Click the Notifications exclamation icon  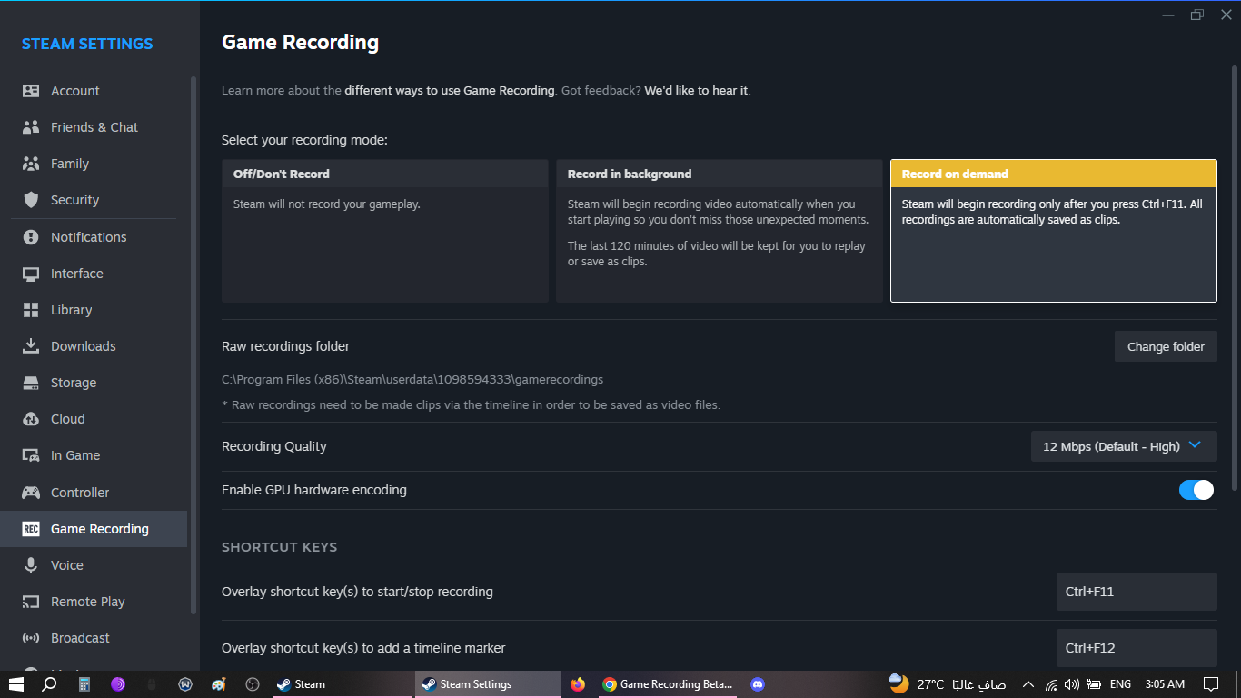(31, 237)
